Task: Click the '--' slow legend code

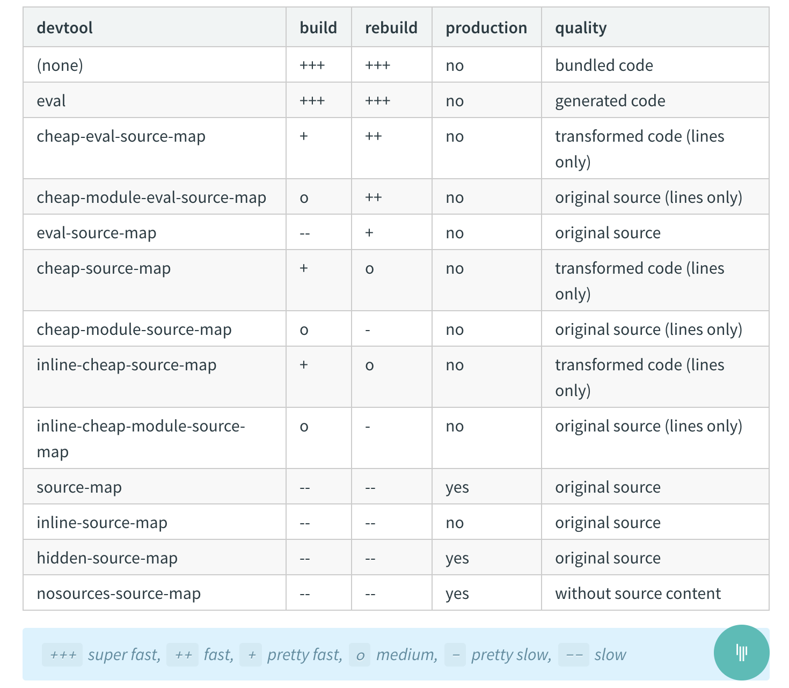Action: click(574, 655)
